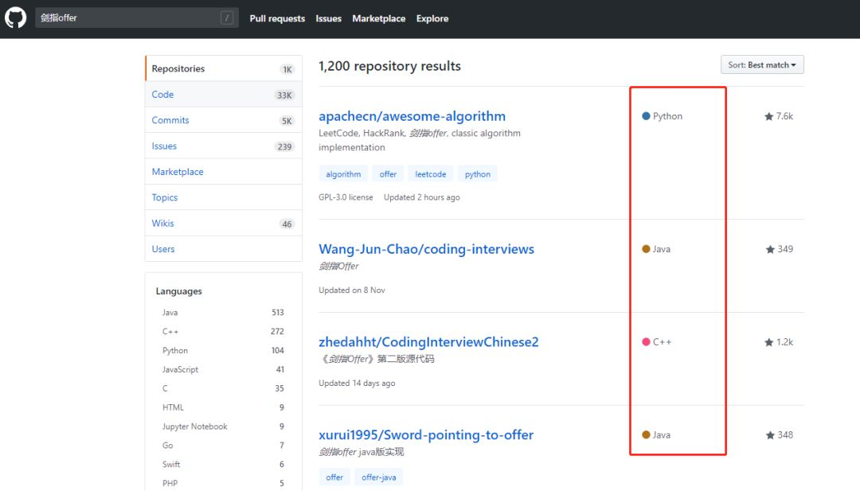Click the "Updated 14 days ago" text
This screenshot has width=860, height=491.
[x=357, y=383]
